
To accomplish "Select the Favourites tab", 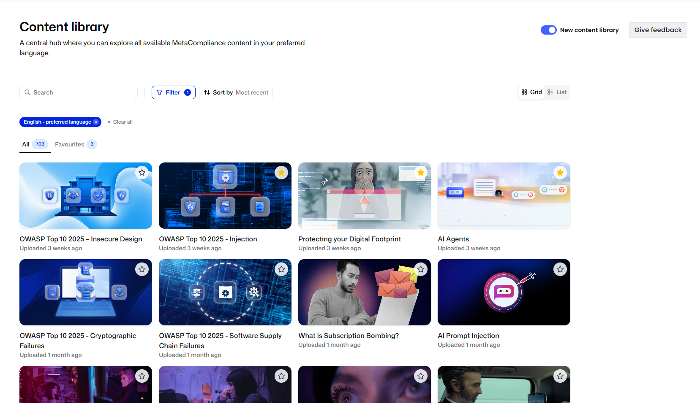I will pos(76,144).
